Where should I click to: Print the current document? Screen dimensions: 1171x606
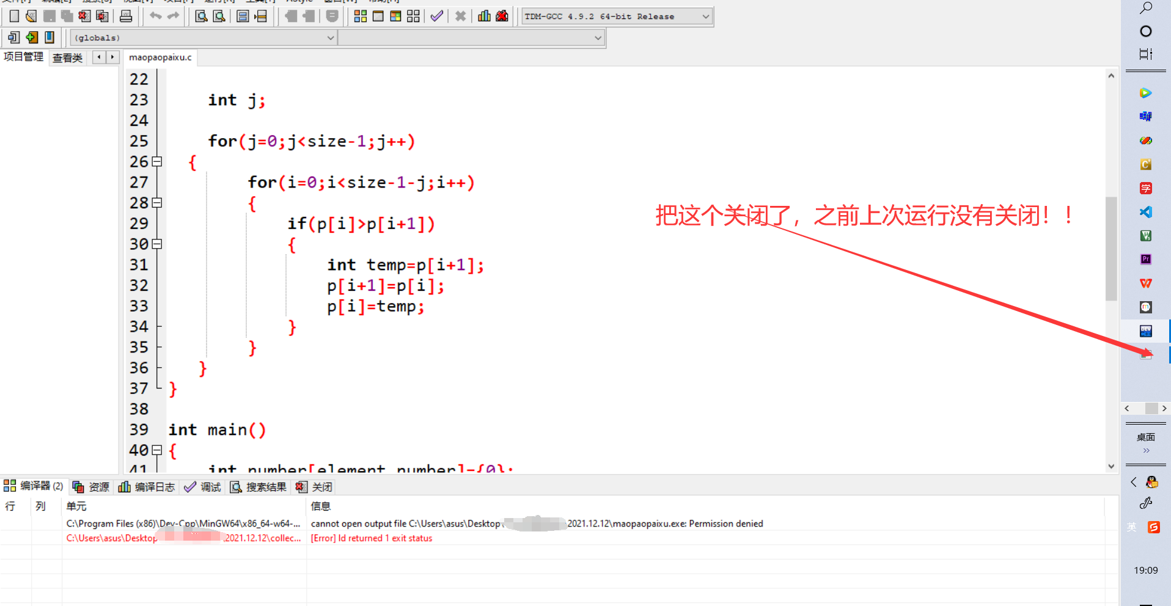click(x=127, y=16)
